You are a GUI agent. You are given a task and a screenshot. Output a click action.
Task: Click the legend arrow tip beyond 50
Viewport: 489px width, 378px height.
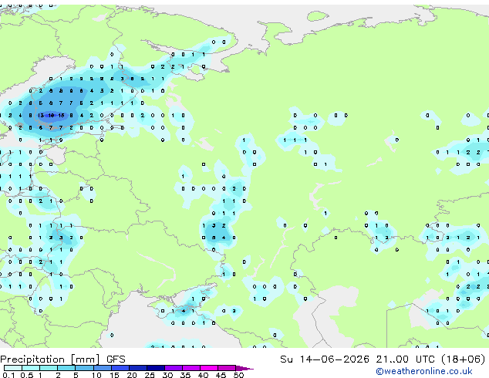click(x=245, y=368)
